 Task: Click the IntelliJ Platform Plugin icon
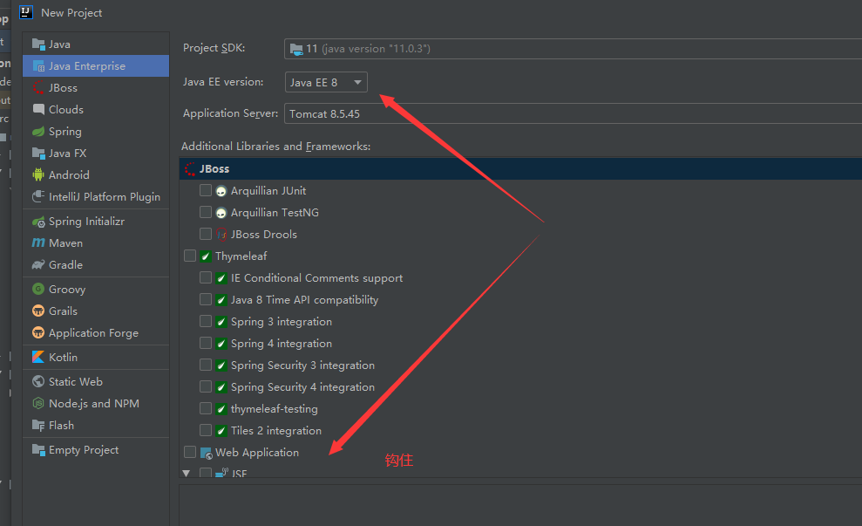point(38,197)
